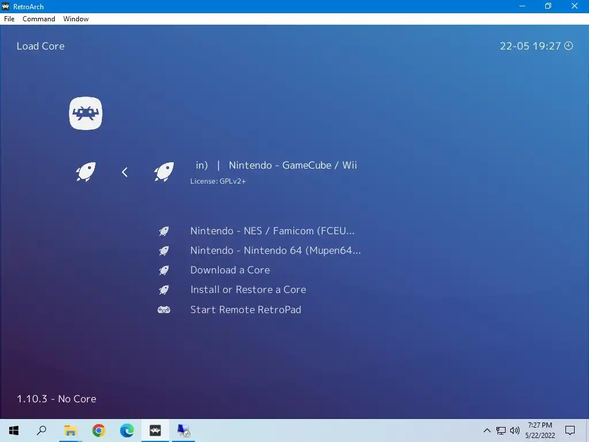Select Nintendo - NES / Famicom (FCEU... core

click(272, 231)
